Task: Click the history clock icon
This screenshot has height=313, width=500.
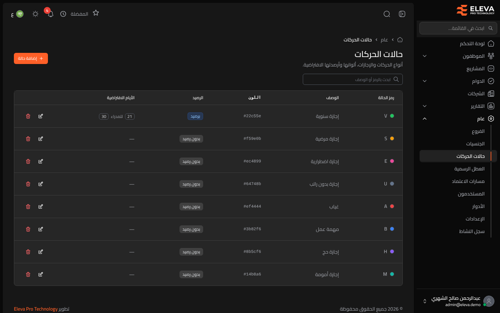Action: pos(63,14)
